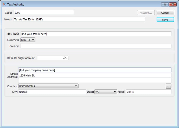Focus the Ext. Ref. tax ID field
179x128 pixels.
pos(96,34)
